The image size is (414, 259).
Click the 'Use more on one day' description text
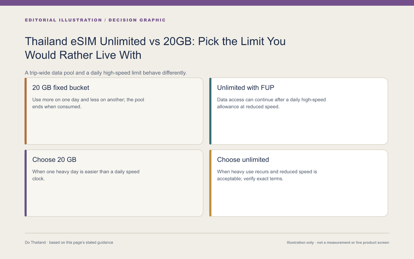[x=88, y=103]
